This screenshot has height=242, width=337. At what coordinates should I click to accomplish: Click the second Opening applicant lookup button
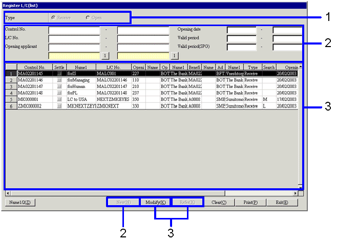coord(174,55)
